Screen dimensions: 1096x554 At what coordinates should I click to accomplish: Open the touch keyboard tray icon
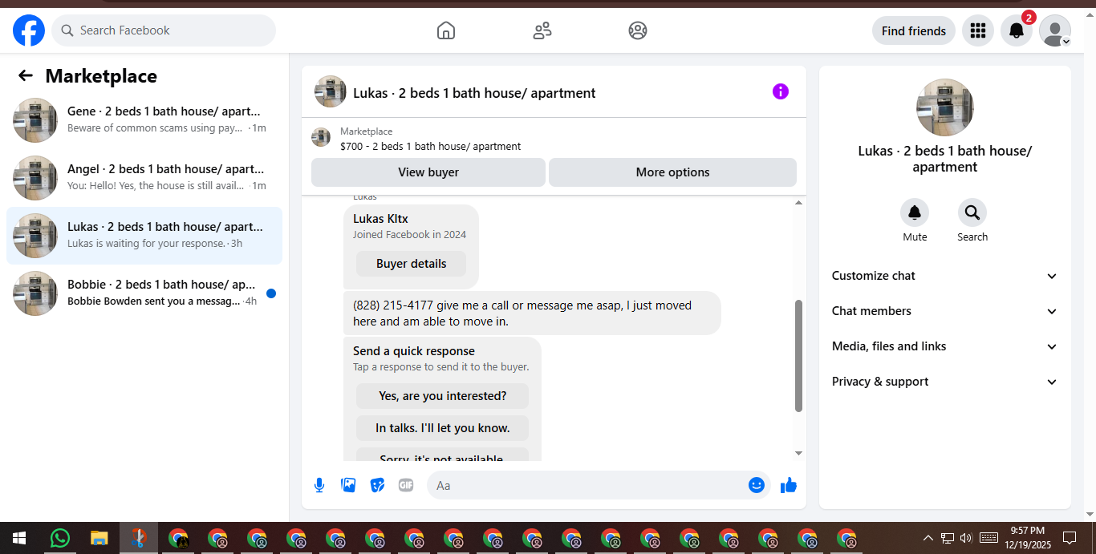pyautogui.click(x=988, y=538)
